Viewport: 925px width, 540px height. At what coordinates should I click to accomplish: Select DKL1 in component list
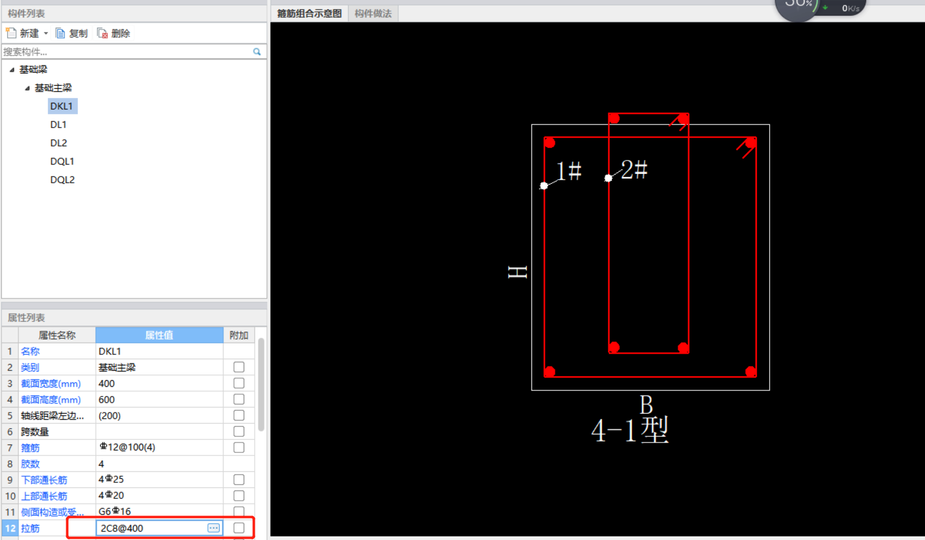pyautogui.click(x=62, y=106)
